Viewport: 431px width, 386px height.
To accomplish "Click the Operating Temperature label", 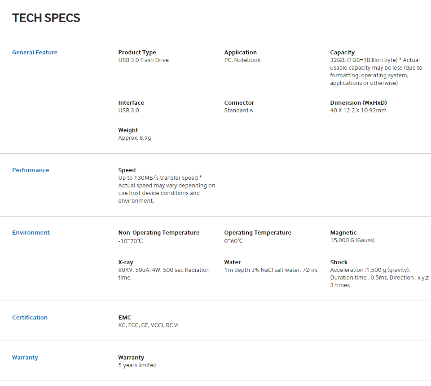I will point(258,233).
